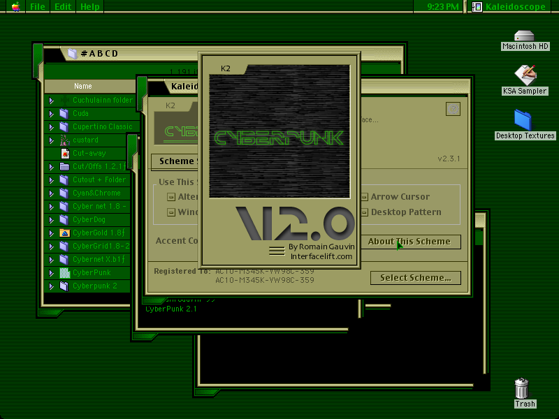
Task: Click the About This Scheme button
Action: click(x=409, y=242)
